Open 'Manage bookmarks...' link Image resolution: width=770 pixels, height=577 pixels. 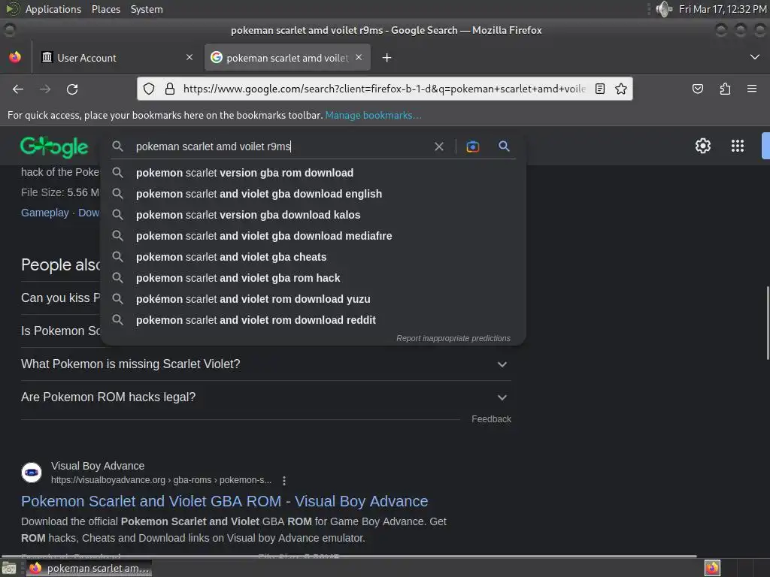tap(373, 115)
